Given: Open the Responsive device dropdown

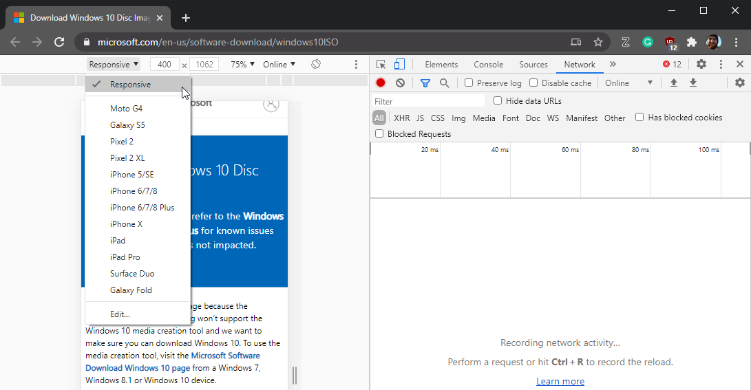Looking at the screenshot, I should tap(114, 64).
